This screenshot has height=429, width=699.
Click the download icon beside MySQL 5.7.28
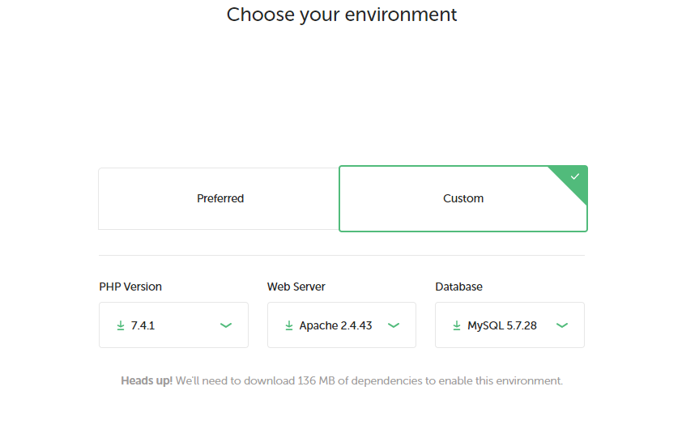pos(457,325)
